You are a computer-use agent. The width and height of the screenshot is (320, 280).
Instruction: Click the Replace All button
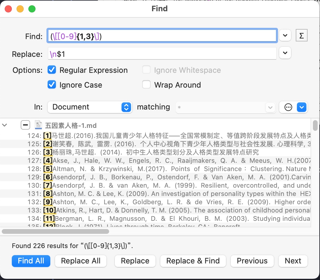pyautogui.click(x=81, y=261)
